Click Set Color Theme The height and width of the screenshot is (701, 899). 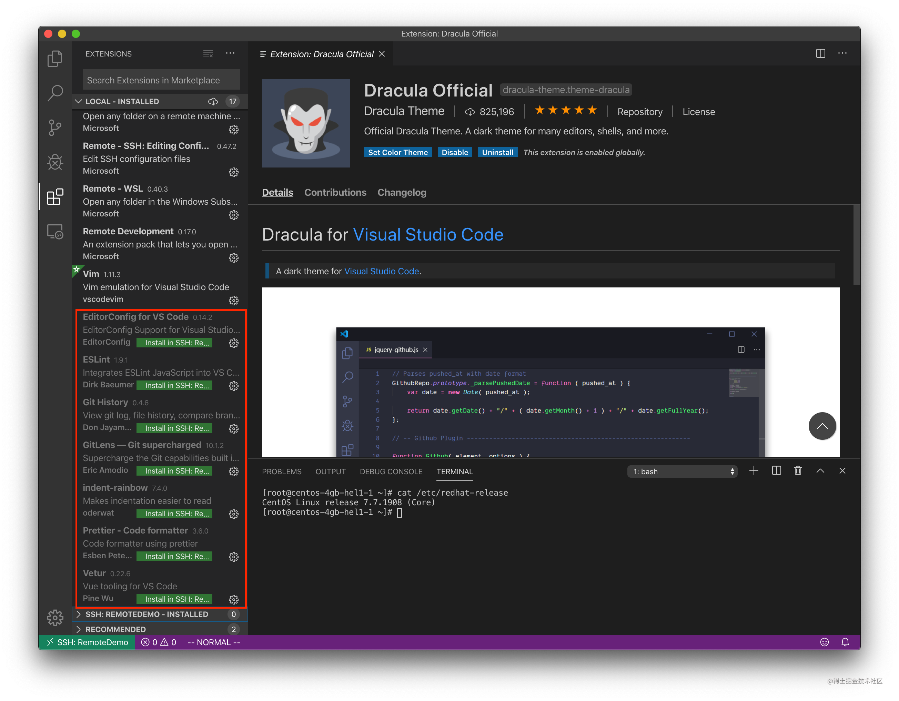[x=398, y=152]
